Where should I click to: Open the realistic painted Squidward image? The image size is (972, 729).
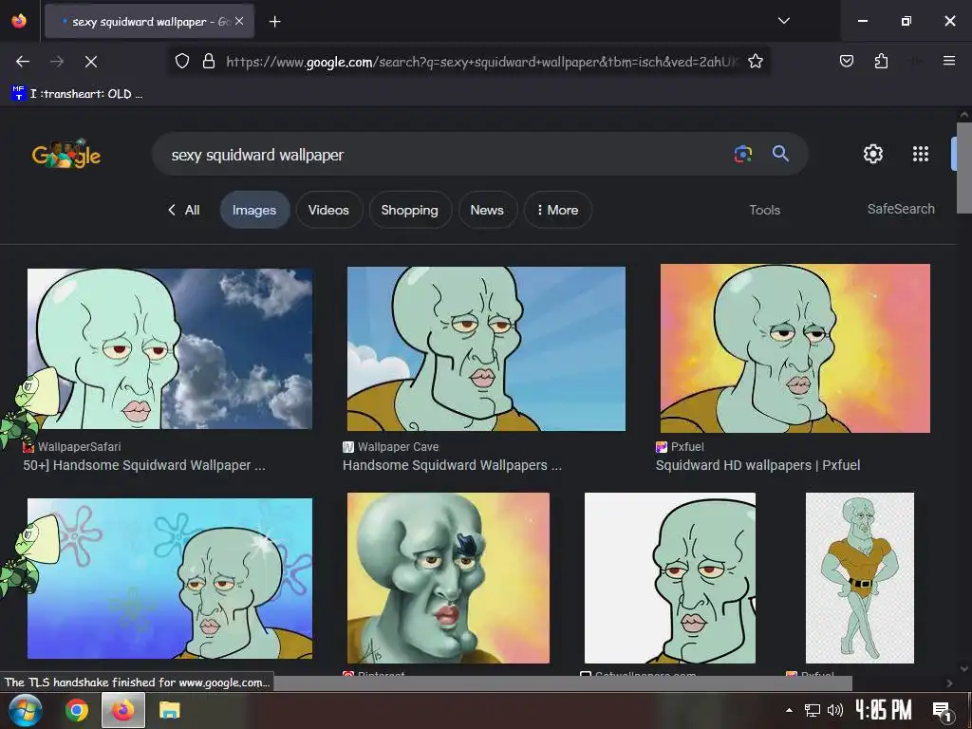coord(448,578)
